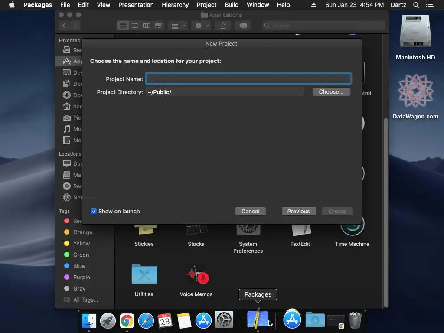Image resolution: width=444 pixels, height=333 pixels.
Task: Click the Finder search field
Action: pyautogui.click(x=323, y=26)
